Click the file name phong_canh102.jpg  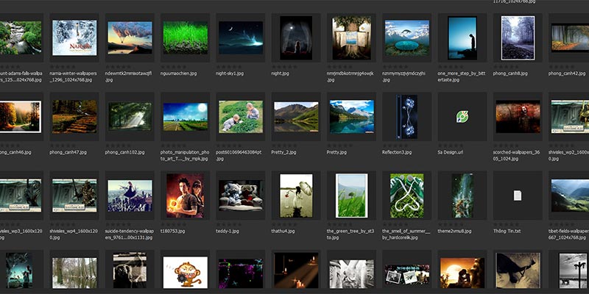point(124,152)
